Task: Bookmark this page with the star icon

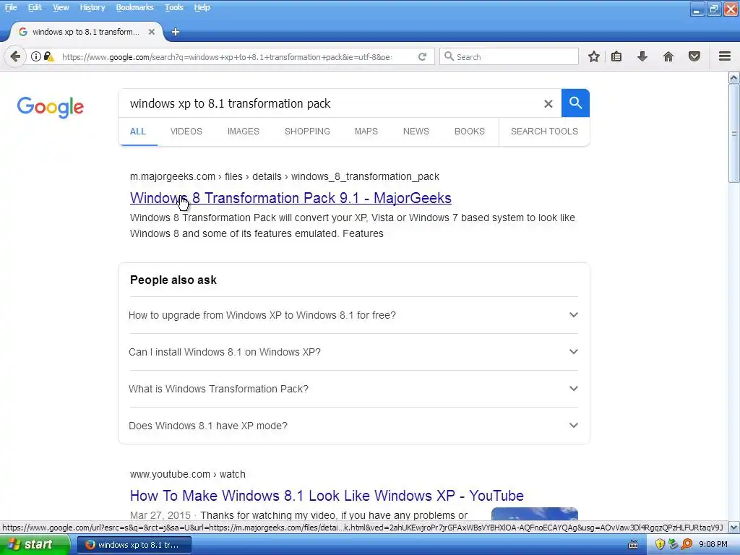Action: point(594,56)
